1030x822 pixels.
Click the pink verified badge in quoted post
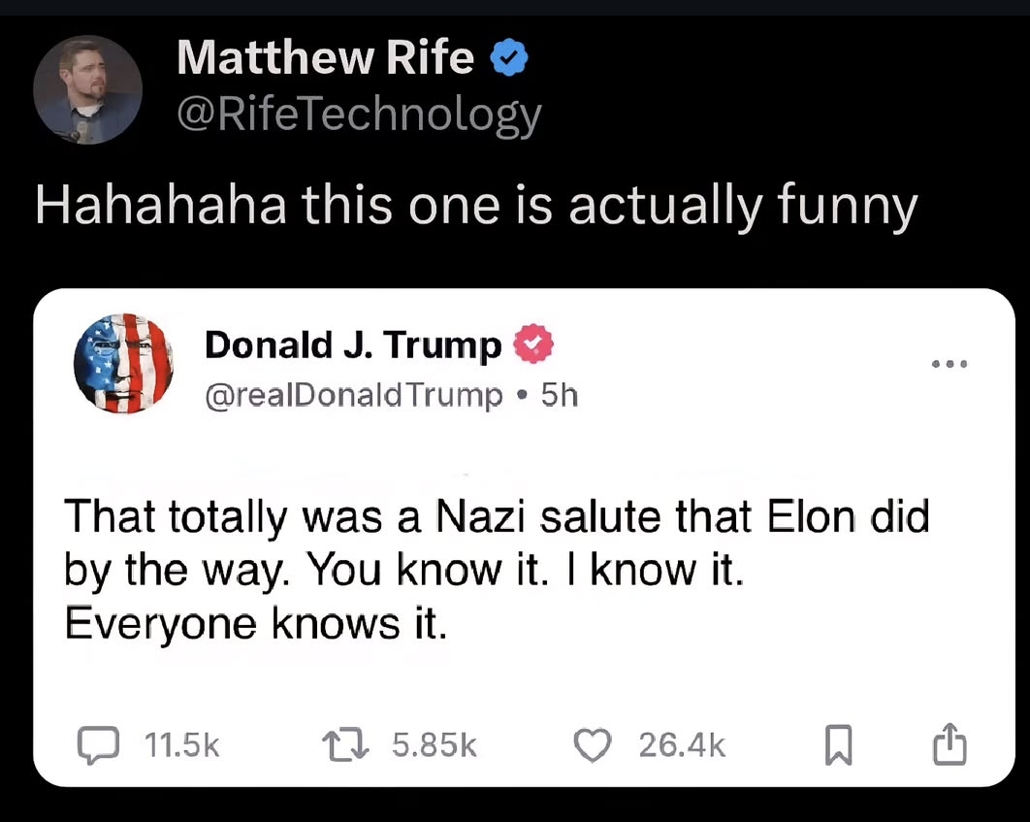(532, 345)
